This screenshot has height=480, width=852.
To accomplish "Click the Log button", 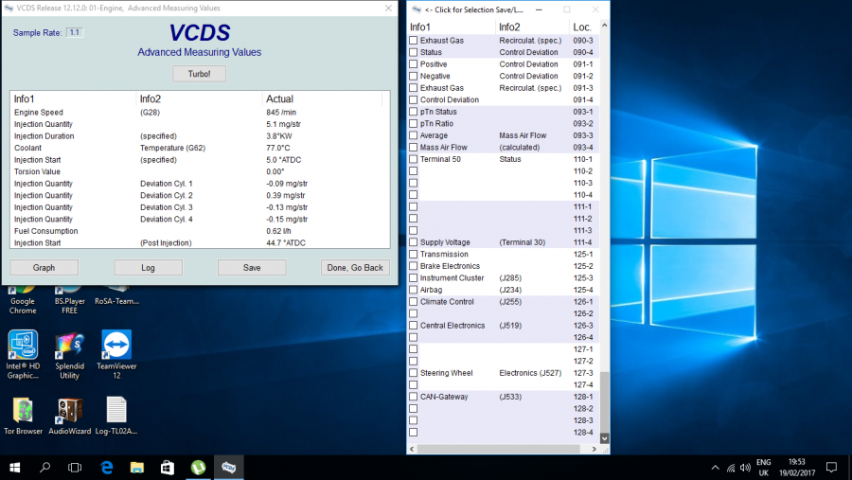I will pyautogui.click(x=148, y=268).
